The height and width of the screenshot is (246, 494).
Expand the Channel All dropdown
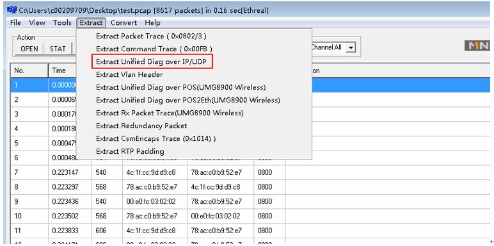pos(351,48)
